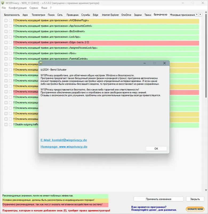Tick first checkbox of the AssignedAccessLockApp row

(x=6, y=48)
